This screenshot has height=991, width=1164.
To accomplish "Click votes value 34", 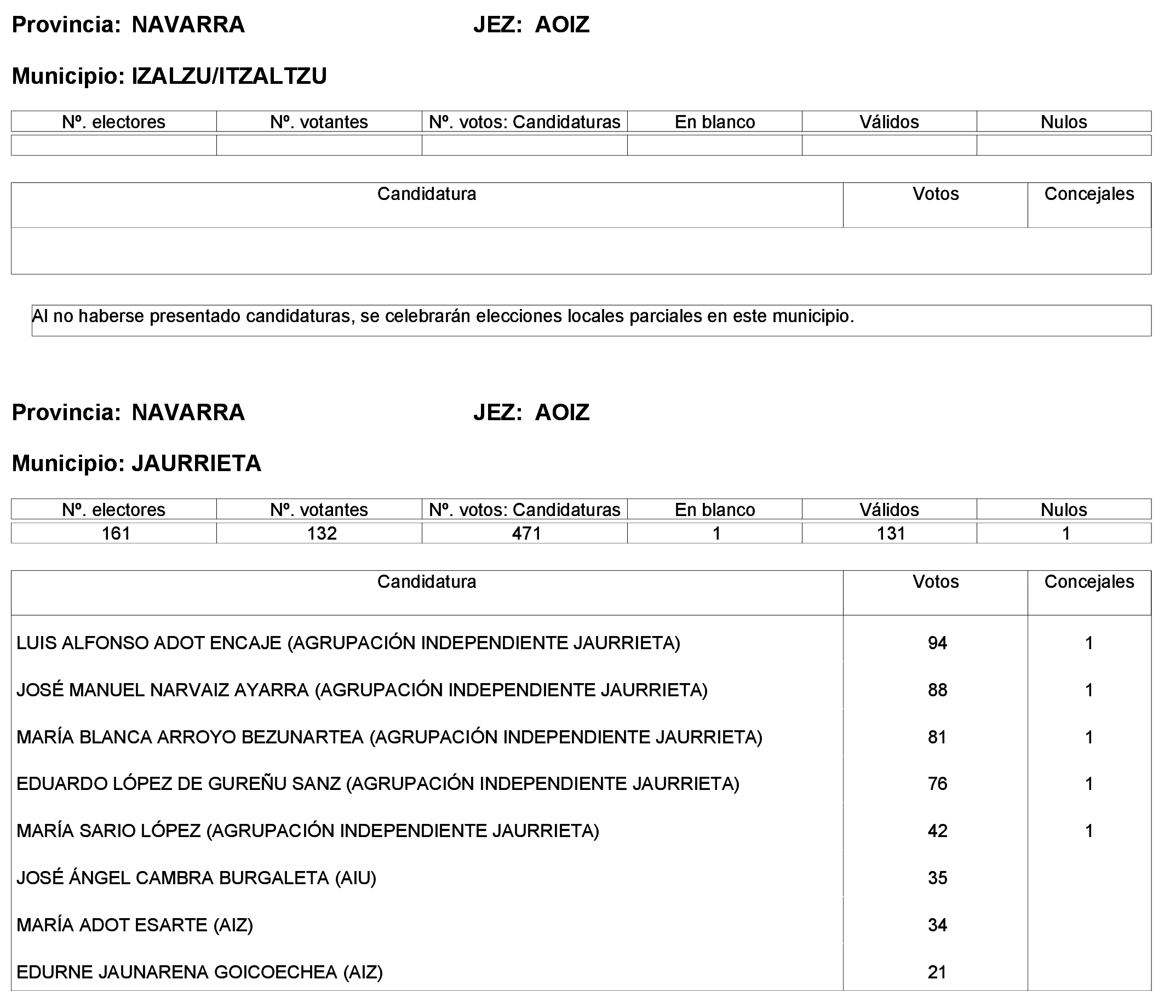I will (937, 925).
